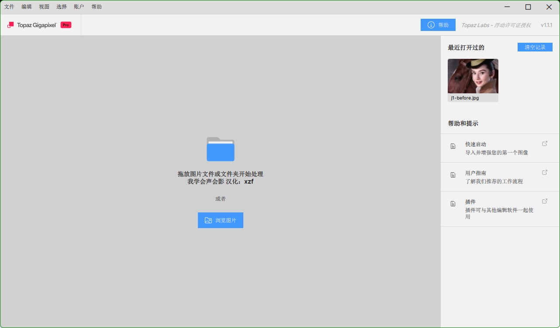Click the blue folder icon in the drop area

tap(221, 149)
